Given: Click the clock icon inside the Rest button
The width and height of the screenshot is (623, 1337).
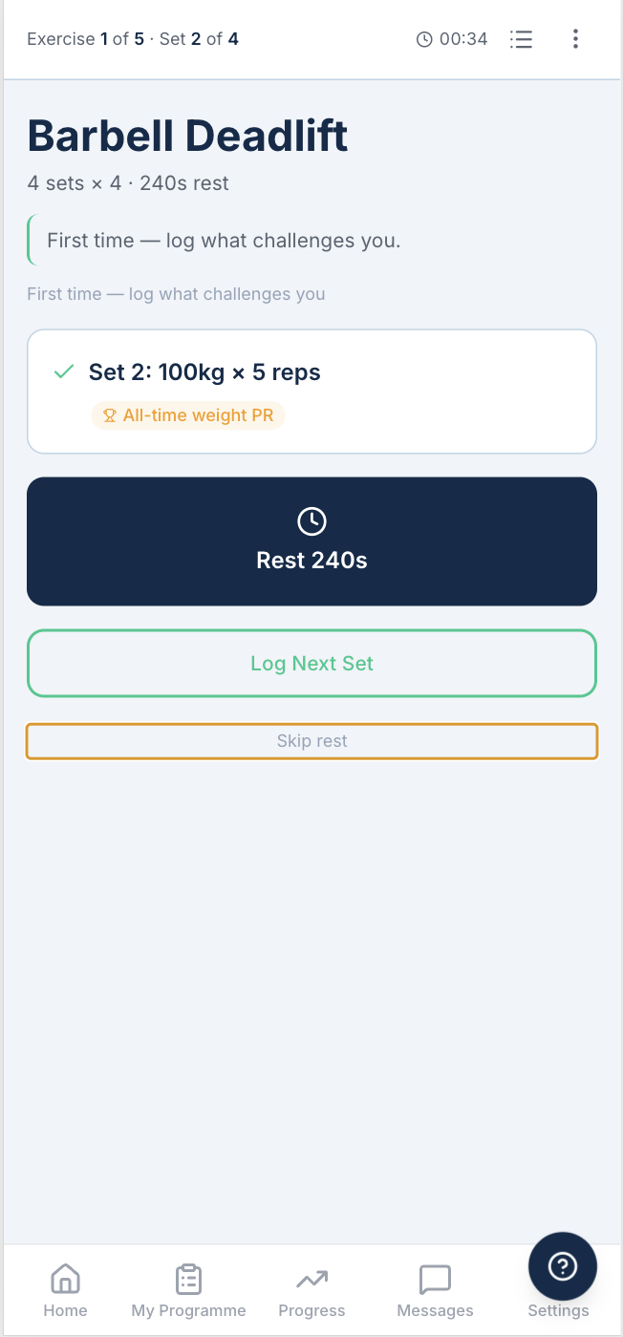Looking at the screenshot, I should click(311, 521).
